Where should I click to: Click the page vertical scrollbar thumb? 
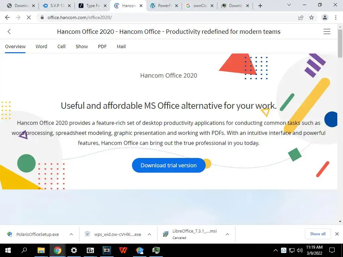340,43
